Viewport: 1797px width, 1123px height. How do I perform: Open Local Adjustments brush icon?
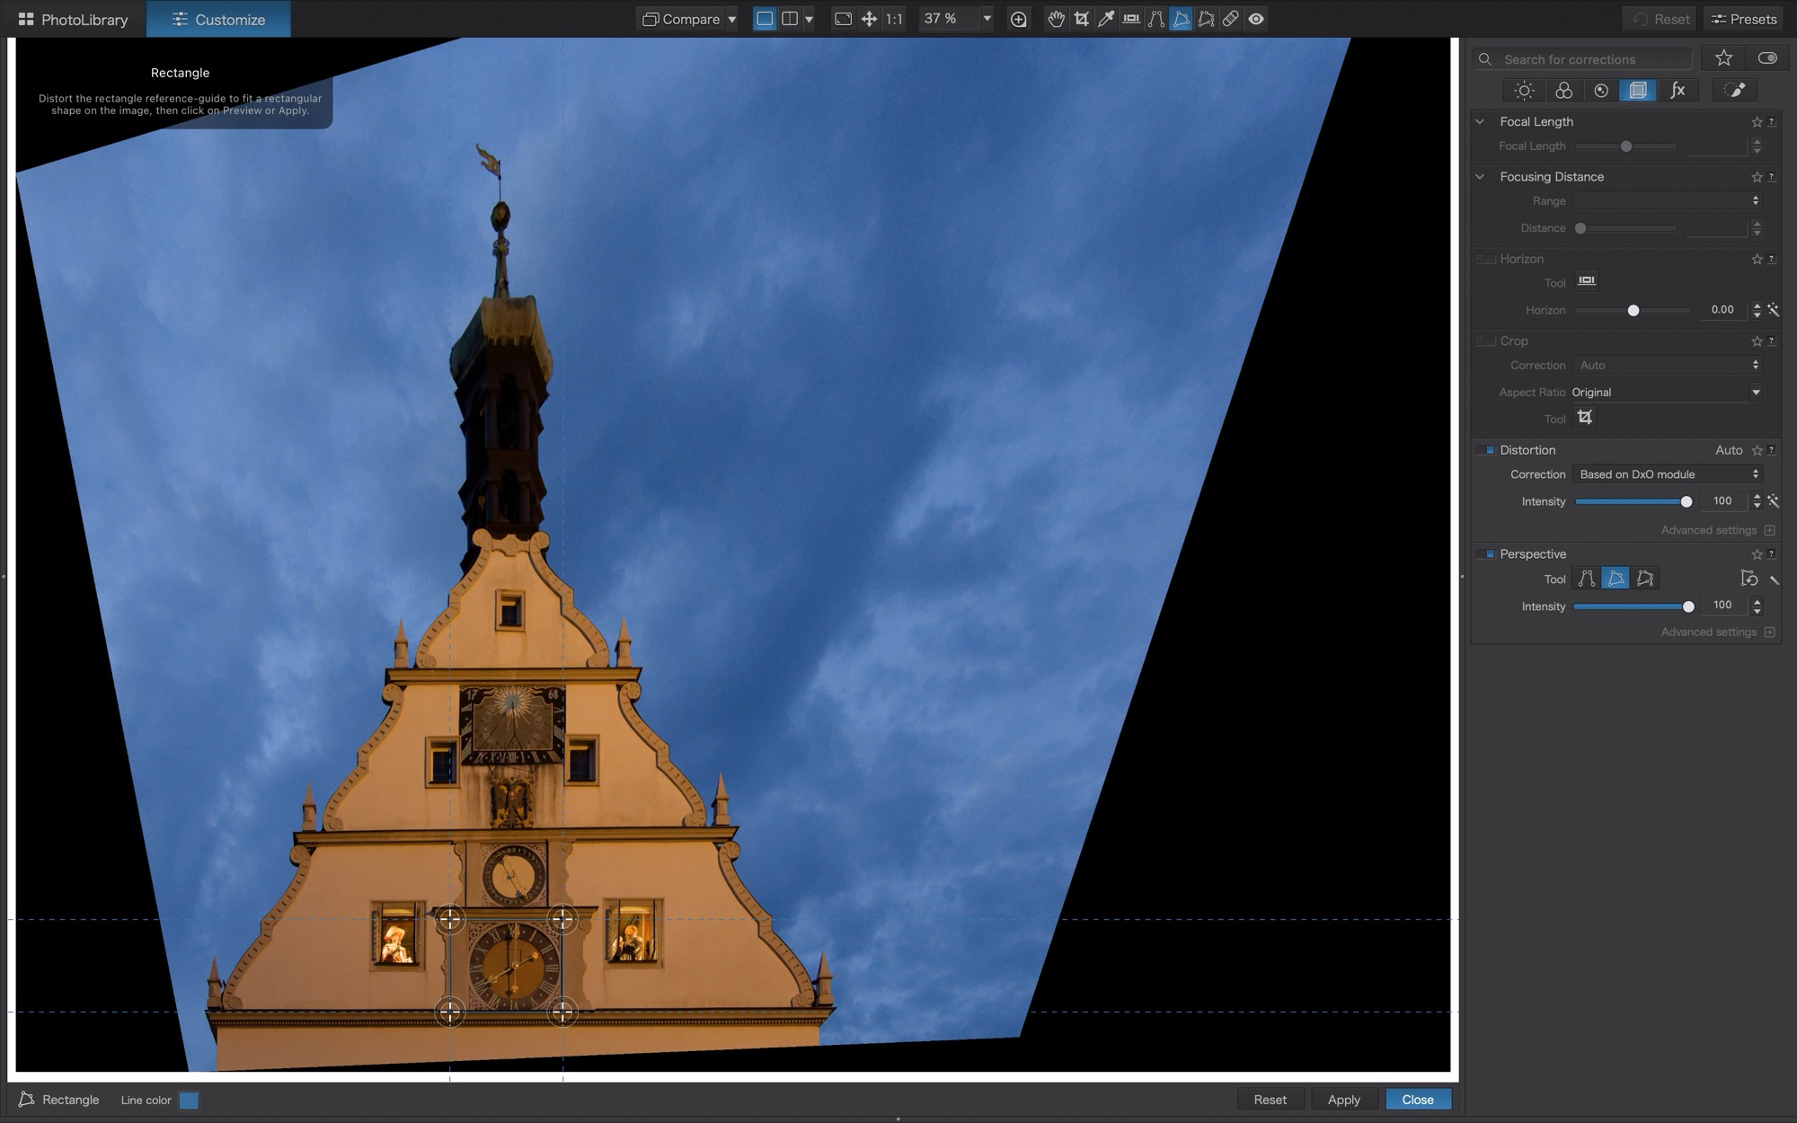(x=1734, y=90)
